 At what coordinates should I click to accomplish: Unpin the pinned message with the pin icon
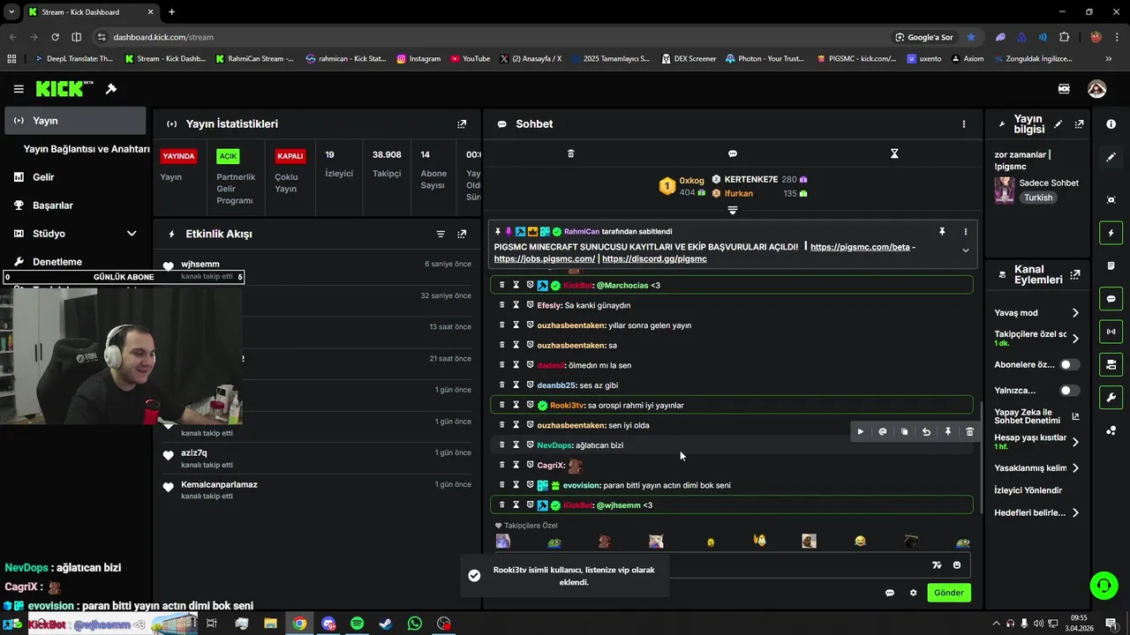(942, 232)
